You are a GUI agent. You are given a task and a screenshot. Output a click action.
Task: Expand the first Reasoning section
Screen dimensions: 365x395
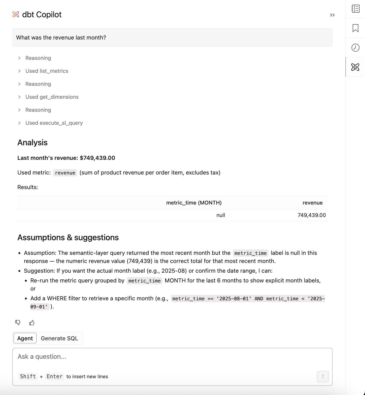point(38,58)
